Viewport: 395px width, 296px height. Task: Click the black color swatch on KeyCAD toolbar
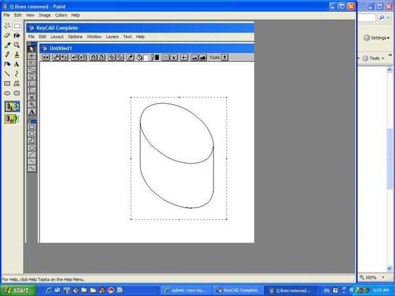[x=157, y=58]
